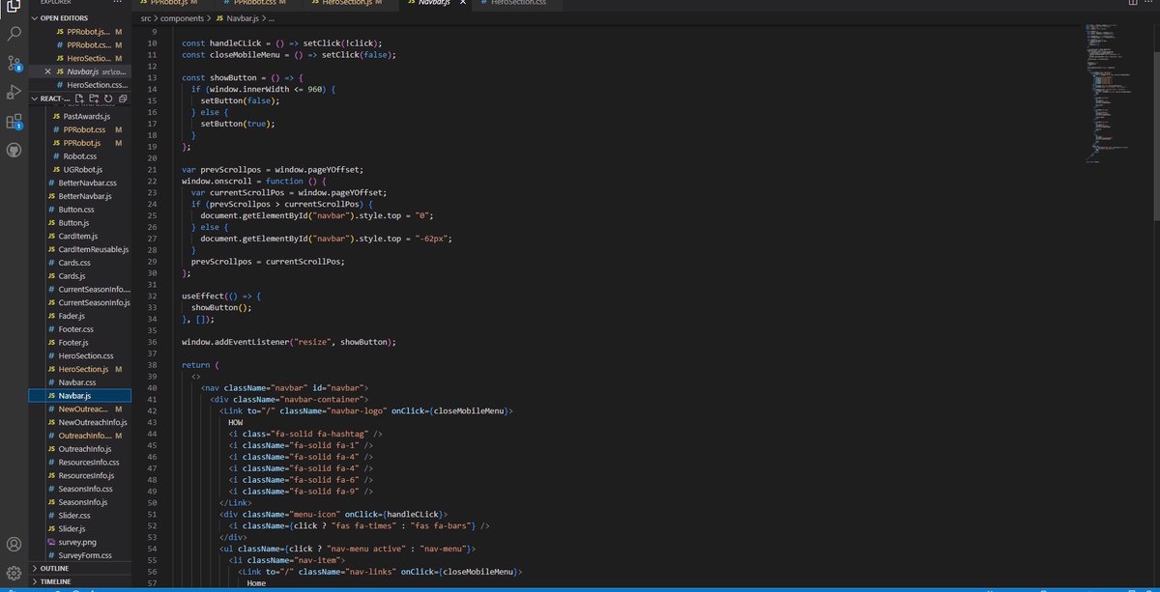Open Slider.js in file tree
This screenshot has width=1160, height=592.
point(80,528)
